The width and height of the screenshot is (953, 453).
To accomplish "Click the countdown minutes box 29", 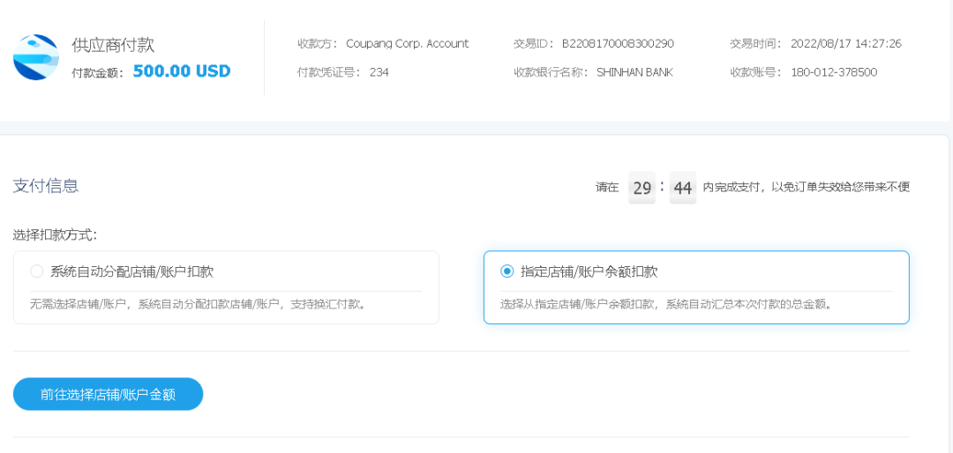I will [642, 188].
